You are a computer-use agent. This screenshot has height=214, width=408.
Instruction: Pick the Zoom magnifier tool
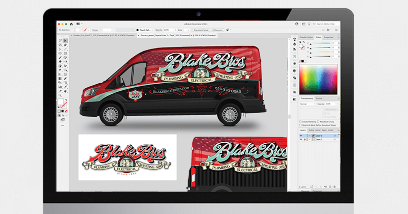[60, 95]
